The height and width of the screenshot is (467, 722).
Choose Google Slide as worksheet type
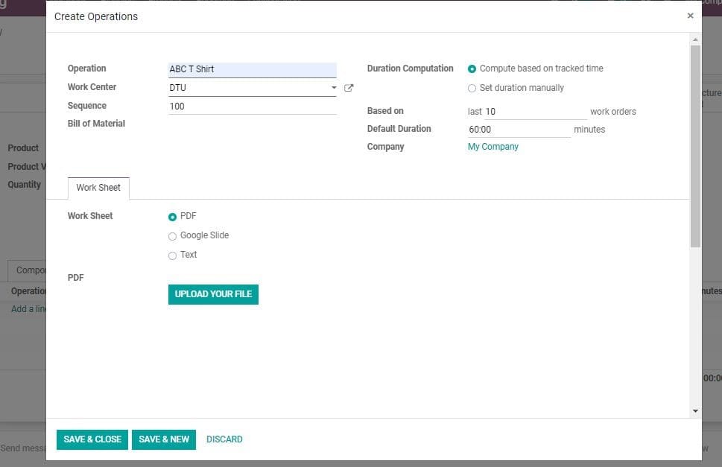tap(172, 235)
